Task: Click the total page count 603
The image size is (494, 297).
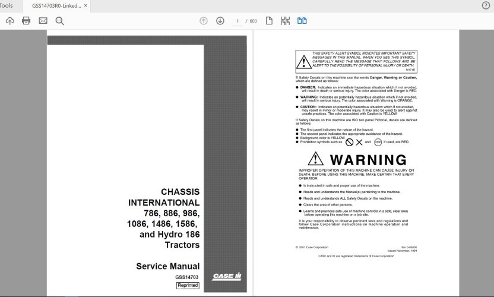Action: (253, 21)
